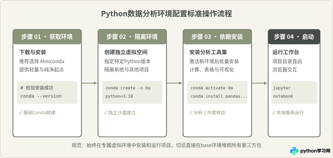Click the line "指定特定Python版本"

[x=127, y=61]
